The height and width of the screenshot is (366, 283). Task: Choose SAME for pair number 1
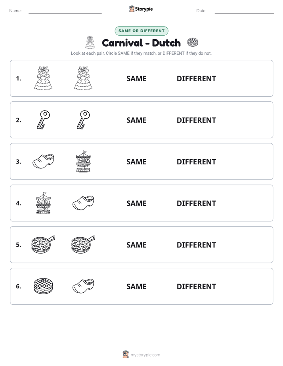click(136, 79)
